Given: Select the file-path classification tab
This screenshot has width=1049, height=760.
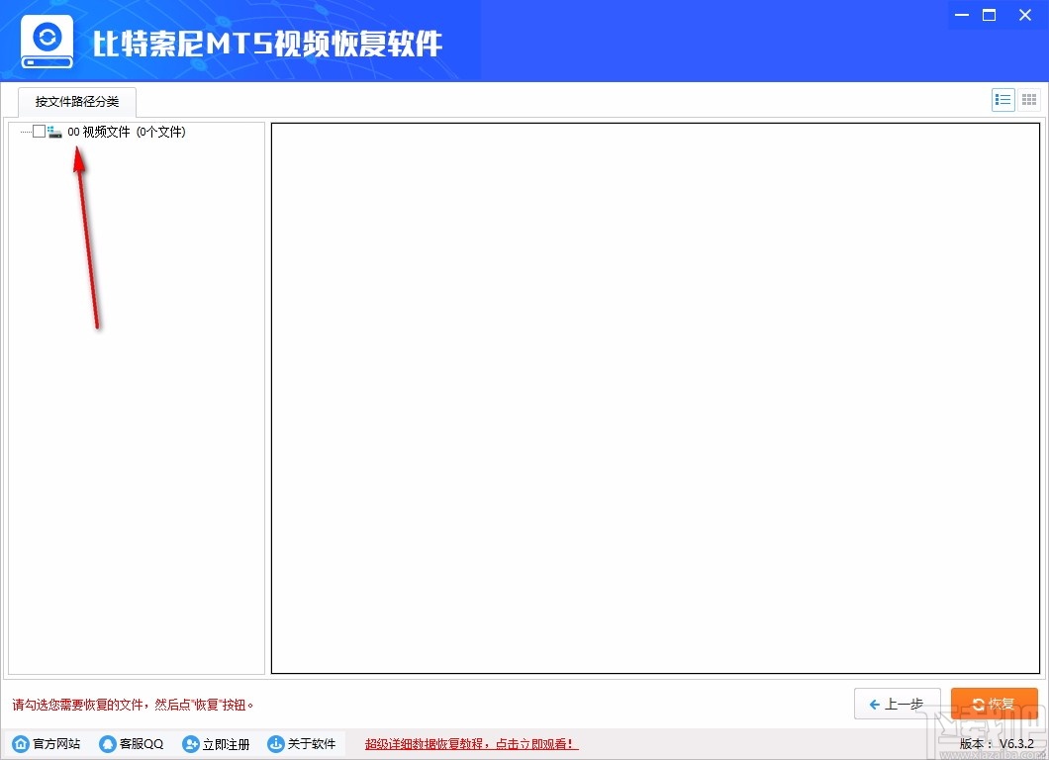Looking at the screenshot, I should tap(76, 102).
